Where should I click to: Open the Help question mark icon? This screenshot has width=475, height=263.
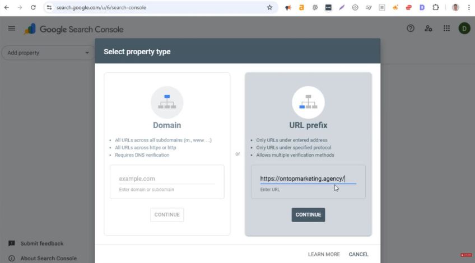point(411,29)
